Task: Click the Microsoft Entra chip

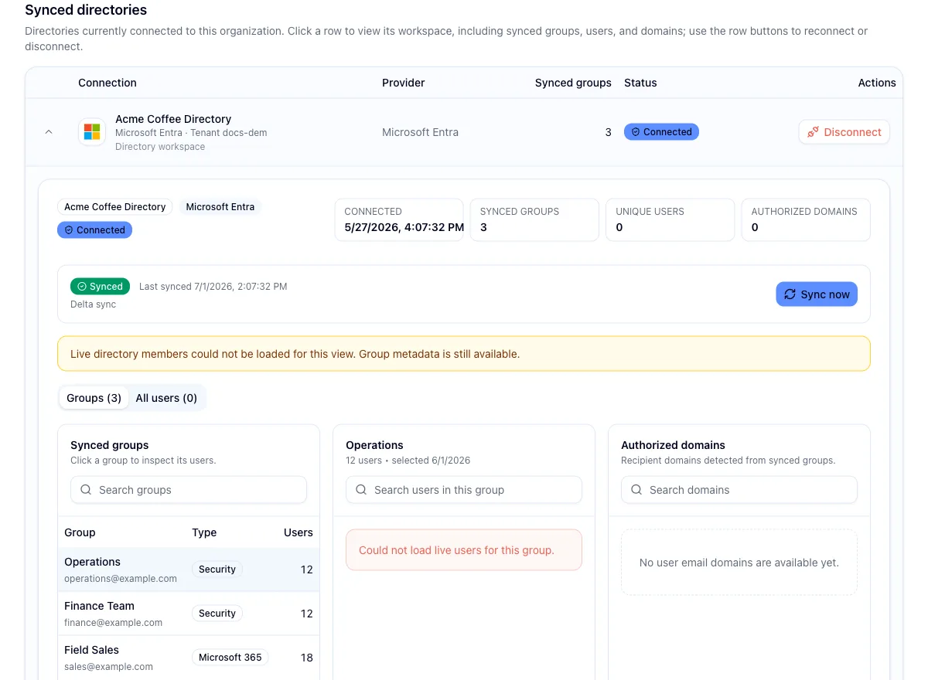Action: pos(220,207)
